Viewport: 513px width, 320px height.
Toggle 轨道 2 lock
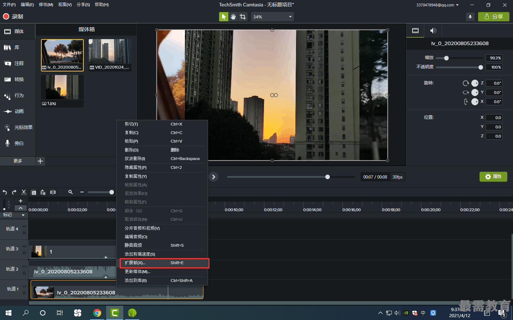point(24,273)
